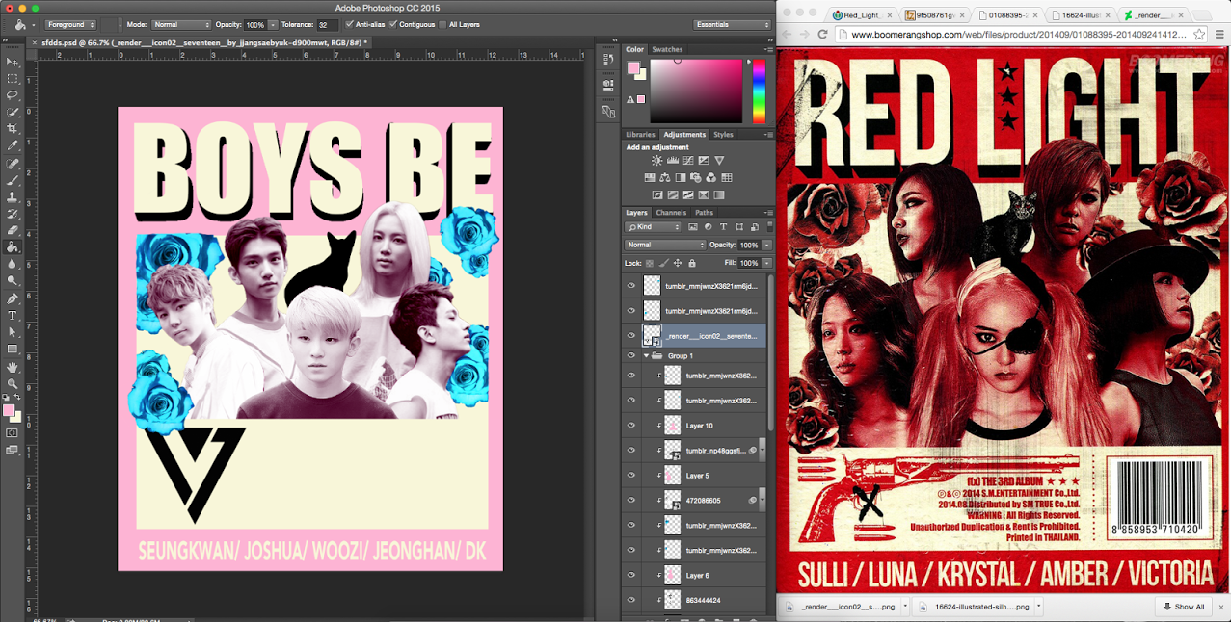Select the Rectangular Marquee tool

point(13,78)
